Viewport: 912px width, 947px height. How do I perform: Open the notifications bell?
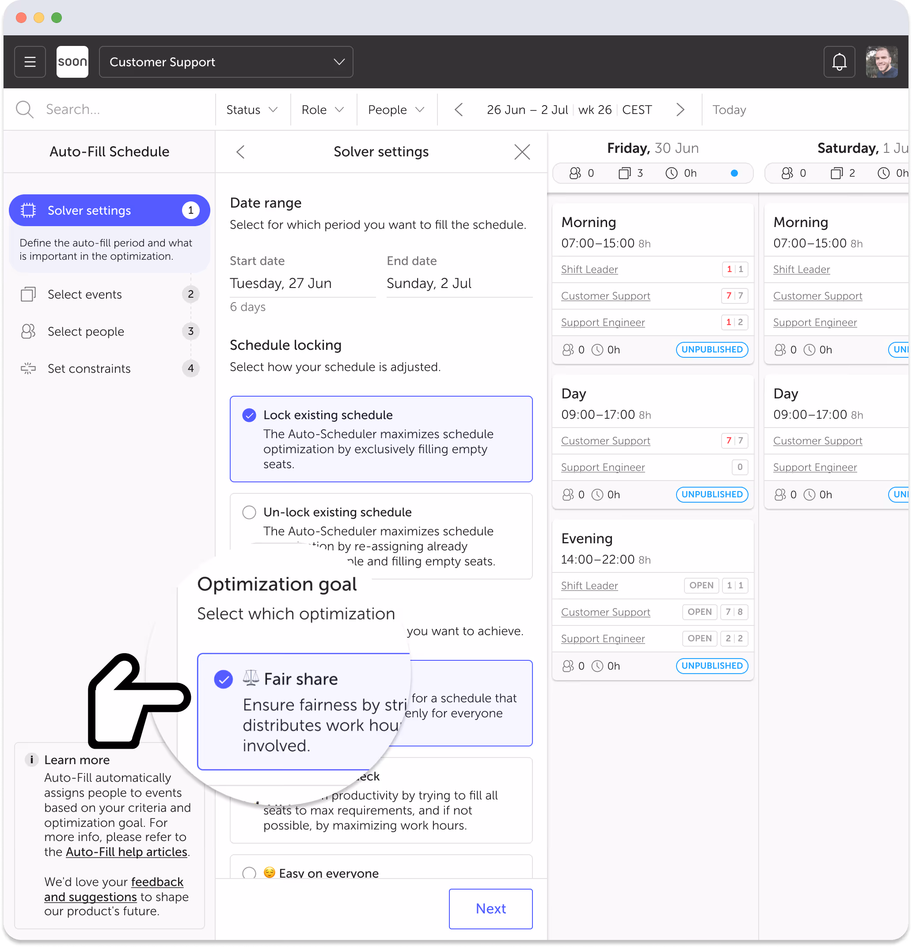point(840,61)
